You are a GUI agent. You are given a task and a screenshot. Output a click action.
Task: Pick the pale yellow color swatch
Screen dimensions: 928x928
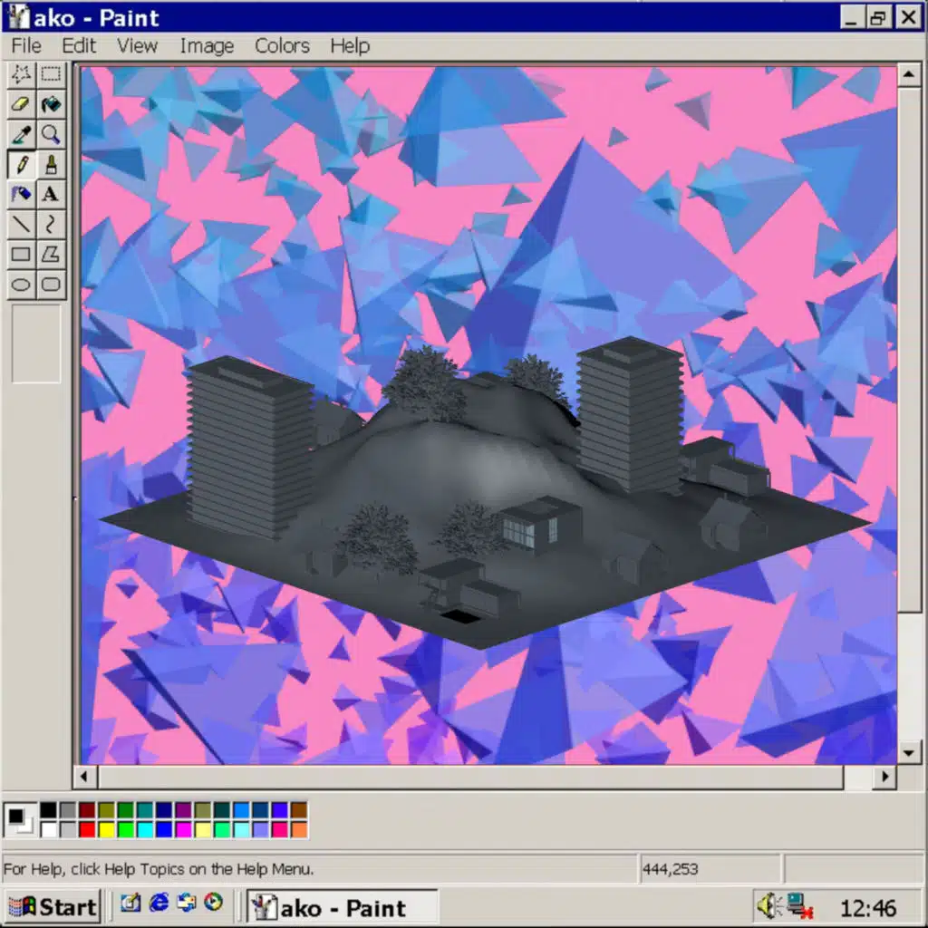pyautogui.click(x=203, y=830)
